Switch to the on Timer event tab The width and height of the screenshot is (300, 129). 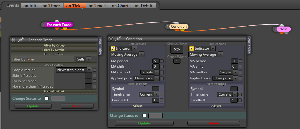(x=51, y=6)
